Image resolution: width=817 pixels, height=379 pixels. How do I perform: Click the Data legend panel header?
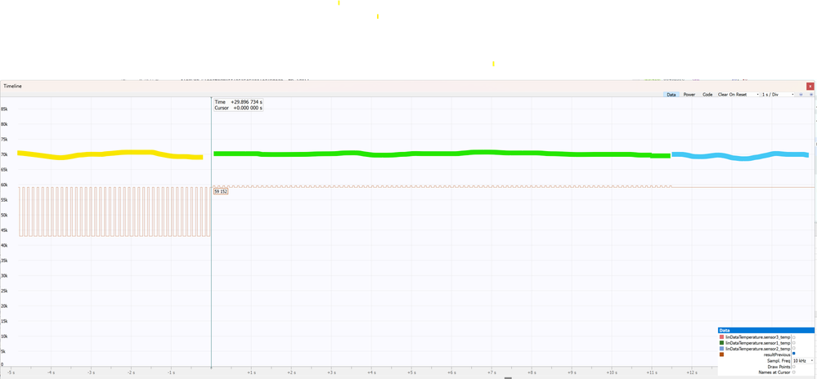click(766, 331)
